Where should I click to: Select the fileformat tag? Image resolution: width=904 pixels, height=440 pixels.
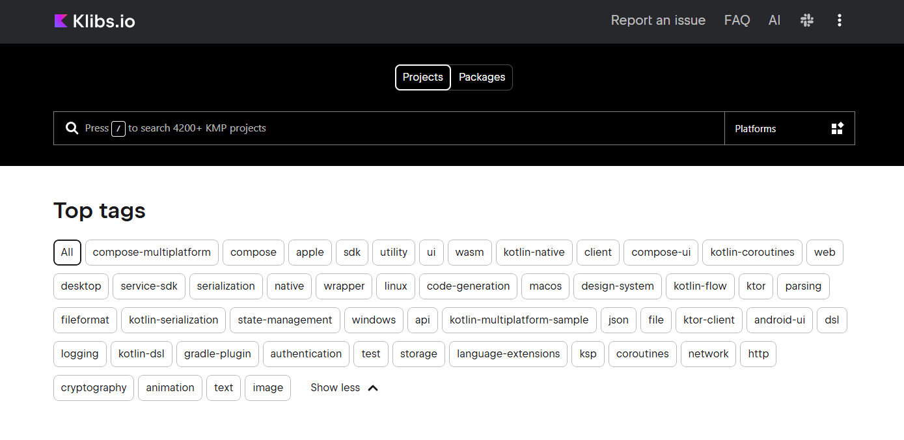tap(85, 320)
